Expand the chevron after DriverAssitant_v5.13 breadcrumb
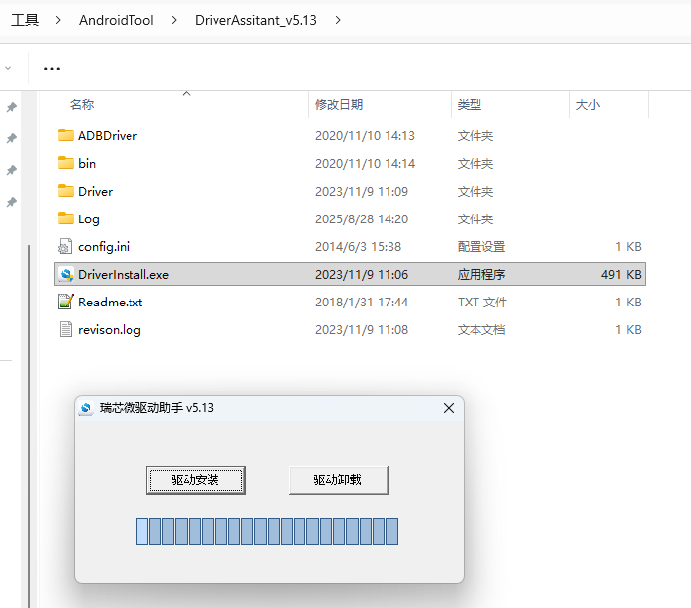The image size is (691, 608). tap(338, 20)
